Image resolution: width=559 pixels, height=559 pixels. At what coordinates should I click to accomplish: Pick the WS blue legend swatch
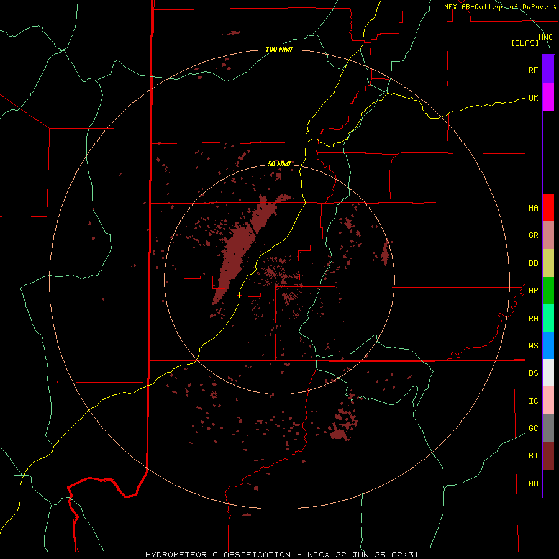coord(548,345)
